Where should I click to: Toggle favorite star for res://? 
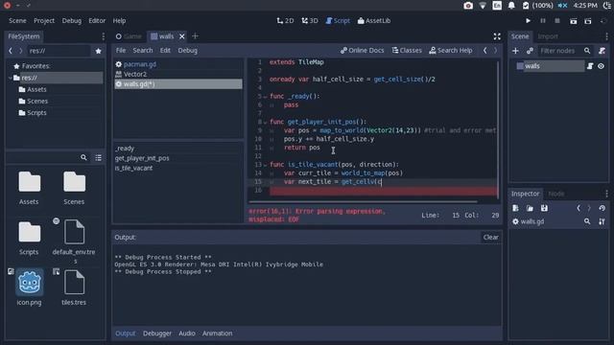click(x=98, y=51)
